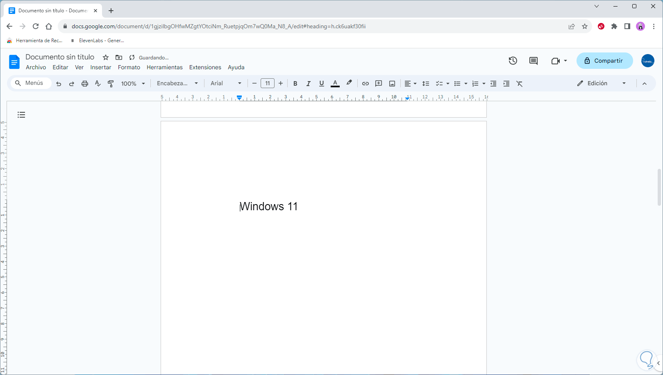This screenshot has width=663, height=375.
Task: Go to the Chrome home page
Action: click(49, 26)
